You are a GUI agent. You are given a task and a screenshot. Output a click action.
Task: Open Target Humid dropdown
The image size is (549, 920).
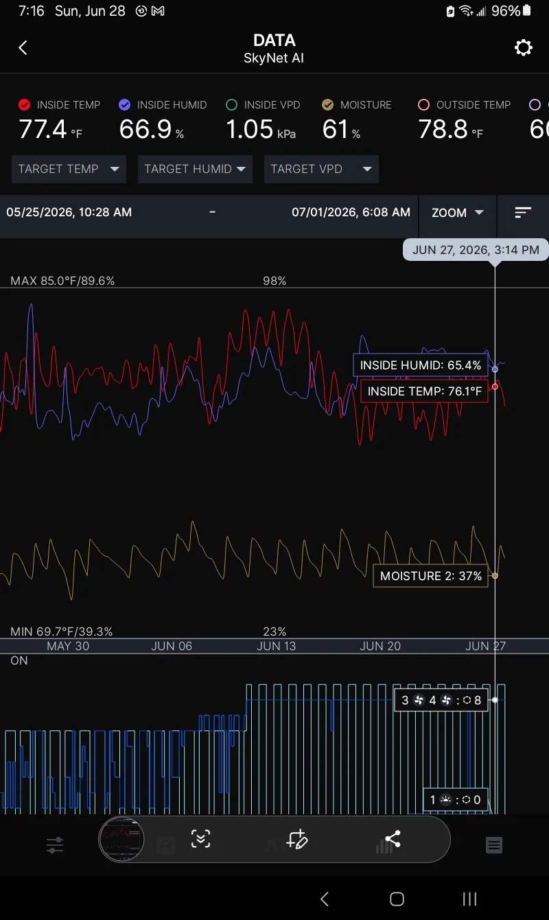195,169
